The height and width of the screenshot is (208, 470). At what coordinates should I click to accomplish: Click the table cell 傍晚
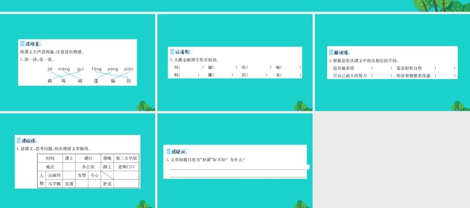107,159
